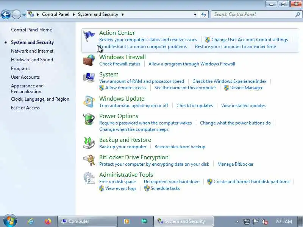Open the User Accounts category
This screenshot has height=227, width=303.
click(x=25, y=77)
